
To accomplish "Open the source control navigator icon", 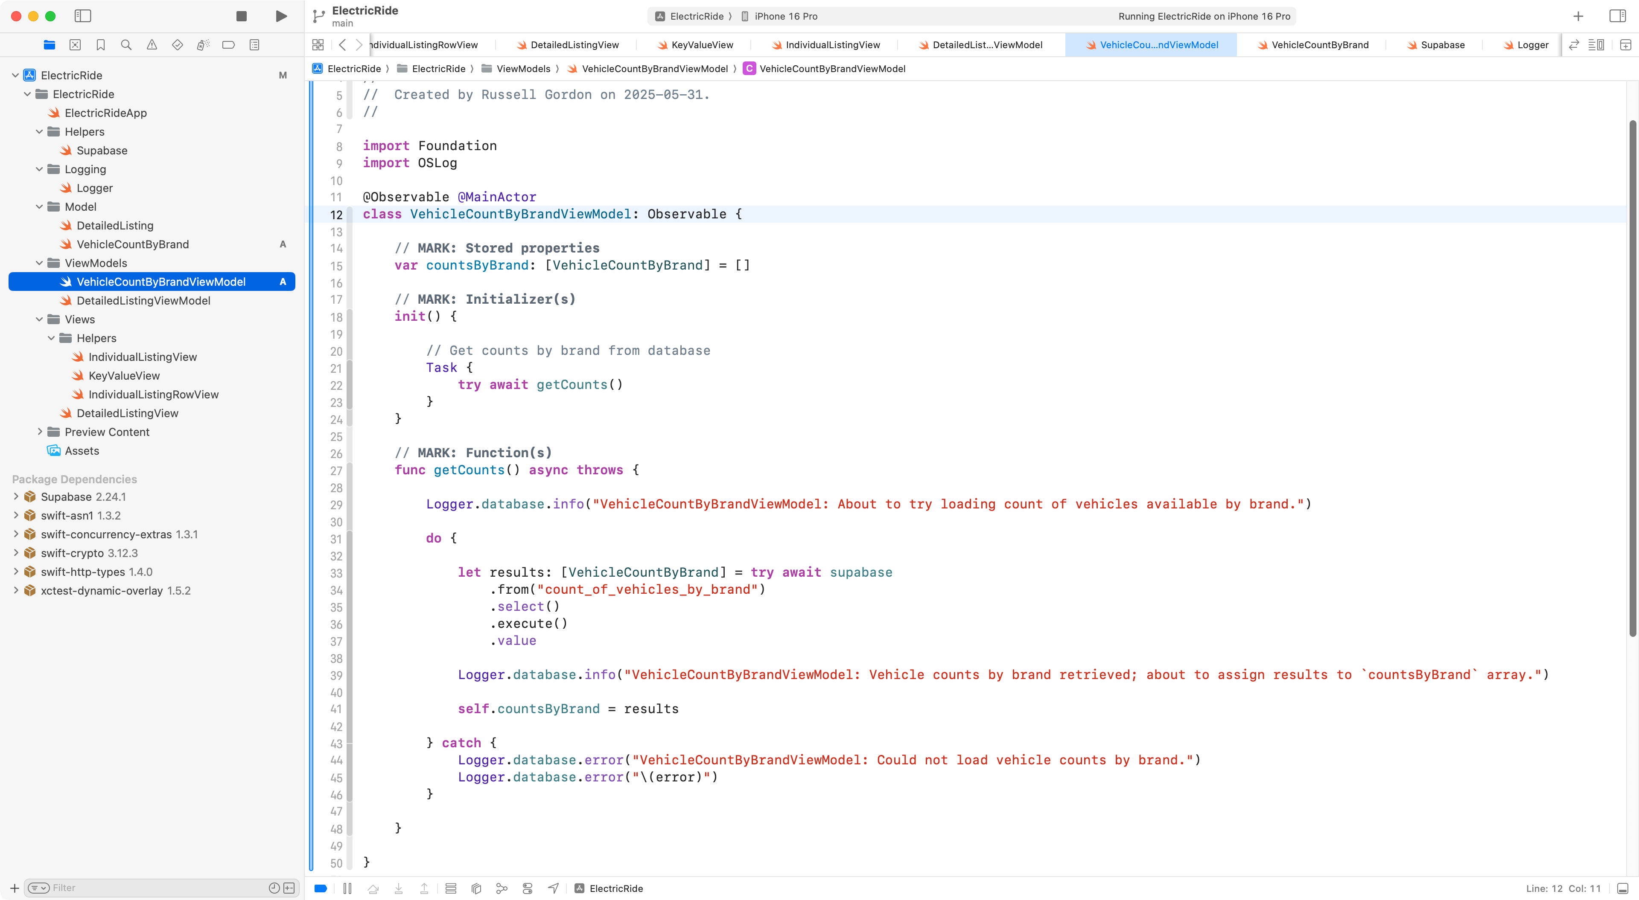I will point(75,44).
